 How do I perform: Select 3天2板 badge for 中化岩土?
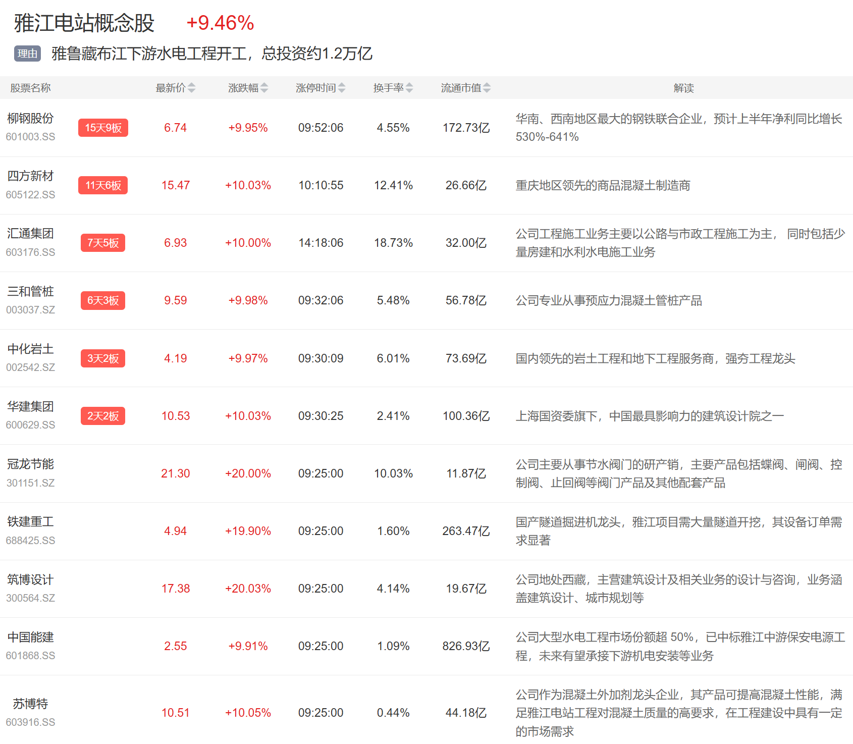click(x=103, y=358)
